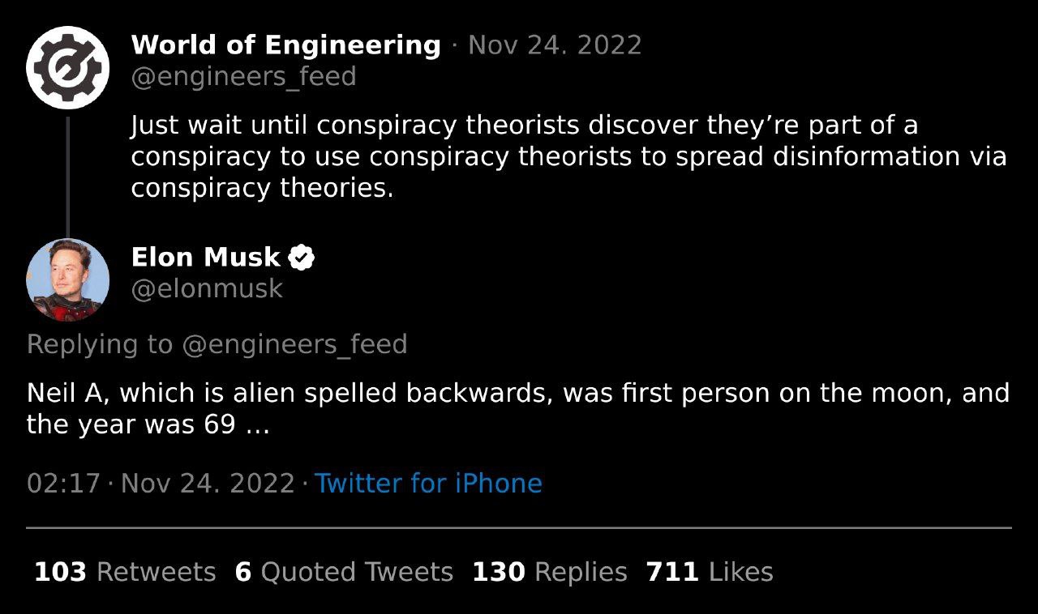Click the Elon Musk display name
Image resolution: width=1038 pixels, height=614 pixels.
[x=205, y=258]
